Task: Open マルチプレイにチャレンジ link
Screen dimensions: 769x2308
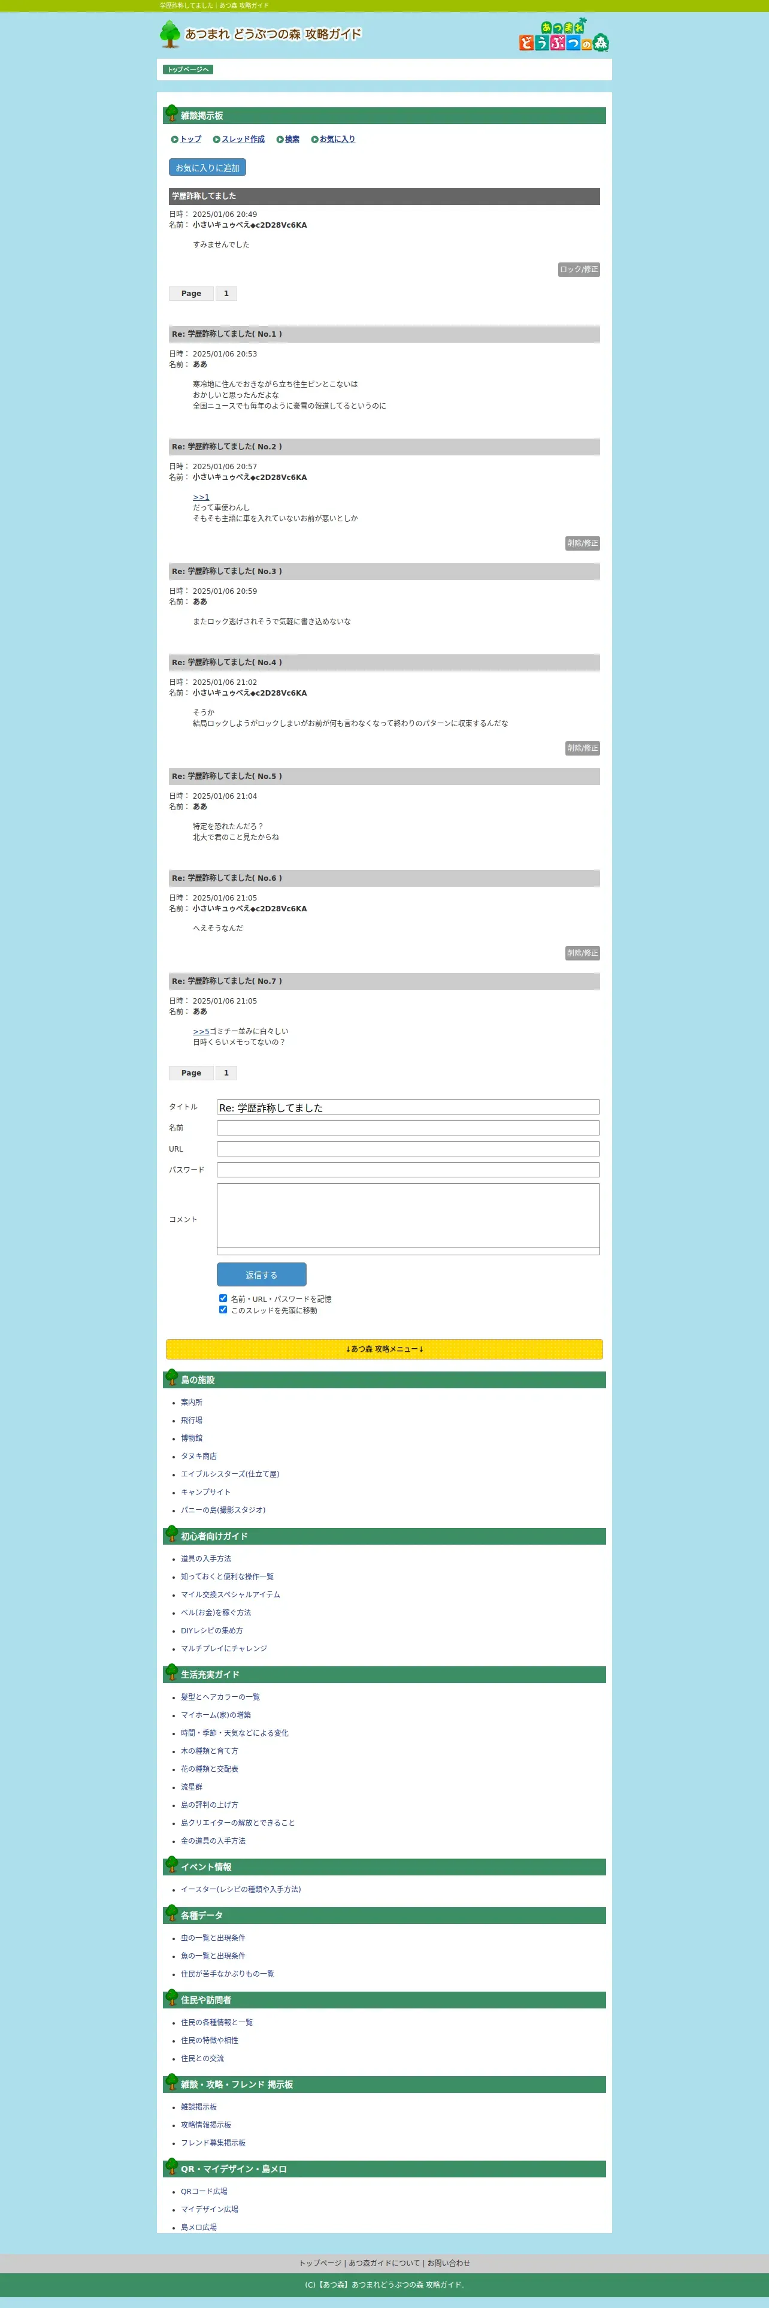Action: tap(224, 1648)
